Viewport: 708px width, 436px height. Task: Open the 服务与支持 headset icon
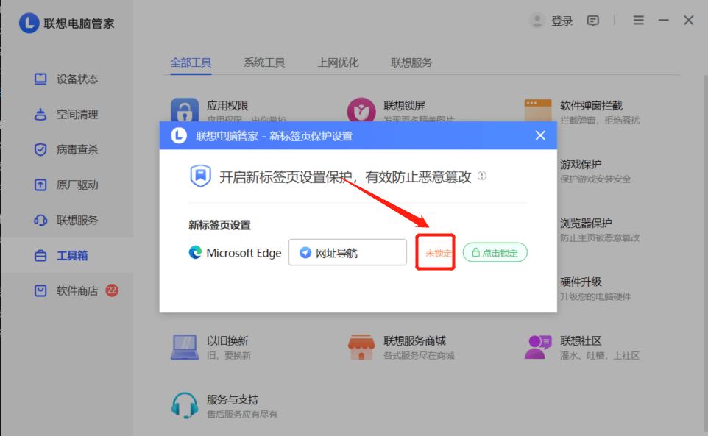(x=185, y=405)
